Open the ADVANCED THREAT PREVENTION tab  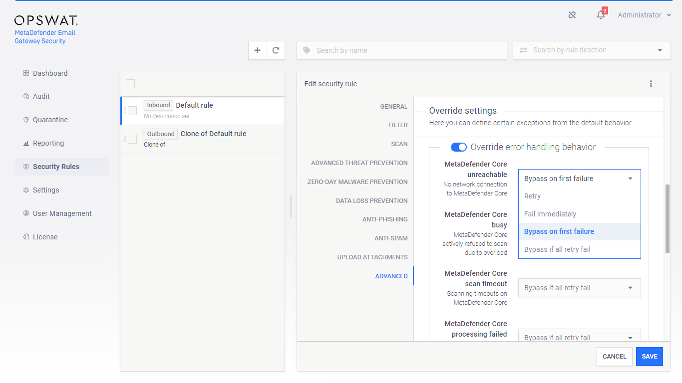359,163
